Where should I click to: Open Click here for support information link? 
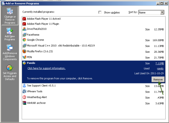pyautogui.click(x=46, y=68)
